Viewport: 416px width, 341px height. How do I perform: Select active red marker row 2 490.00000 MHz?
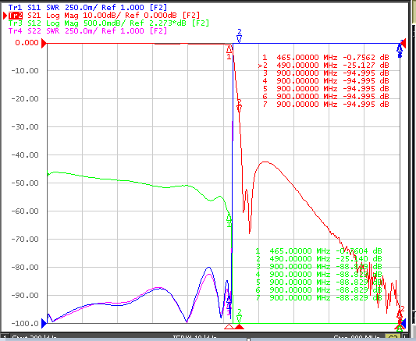(324, 66)
